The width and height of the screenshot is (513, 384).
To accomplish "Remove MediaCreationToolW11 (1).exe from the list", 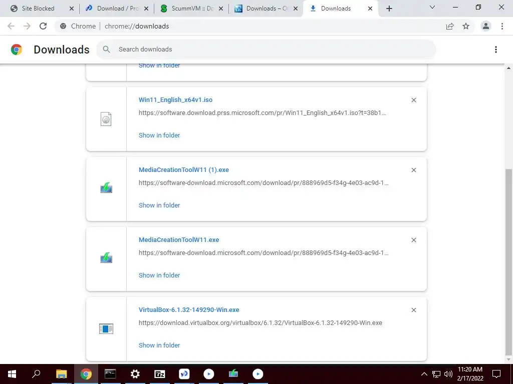I will (413, 170).
